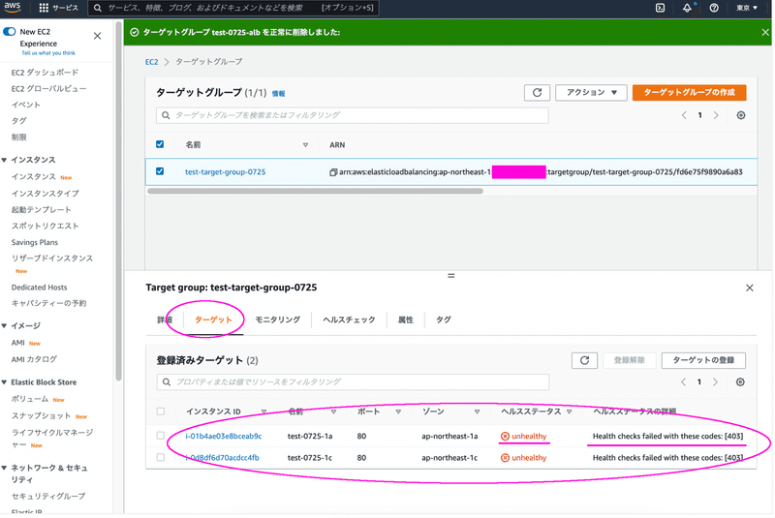Open スナップショット in sidebar
Viewport: 775px width, 518px height.
(42, 416)
